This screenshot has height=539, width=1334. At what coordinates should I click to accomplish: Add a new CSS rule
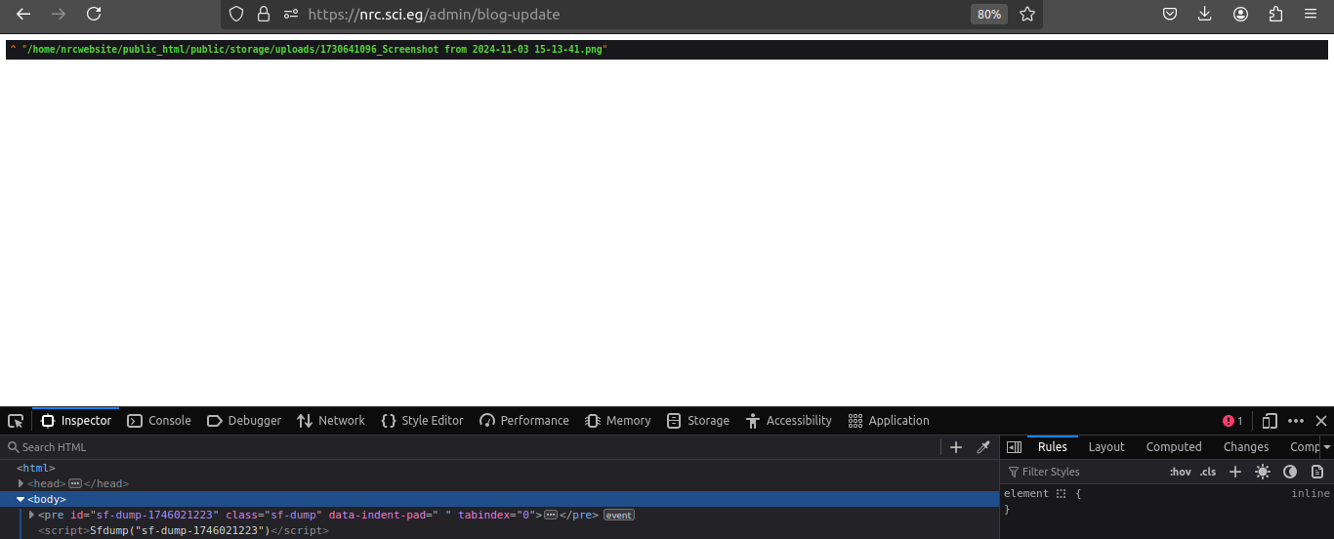pyautogui.click(x=1235, y=472)
